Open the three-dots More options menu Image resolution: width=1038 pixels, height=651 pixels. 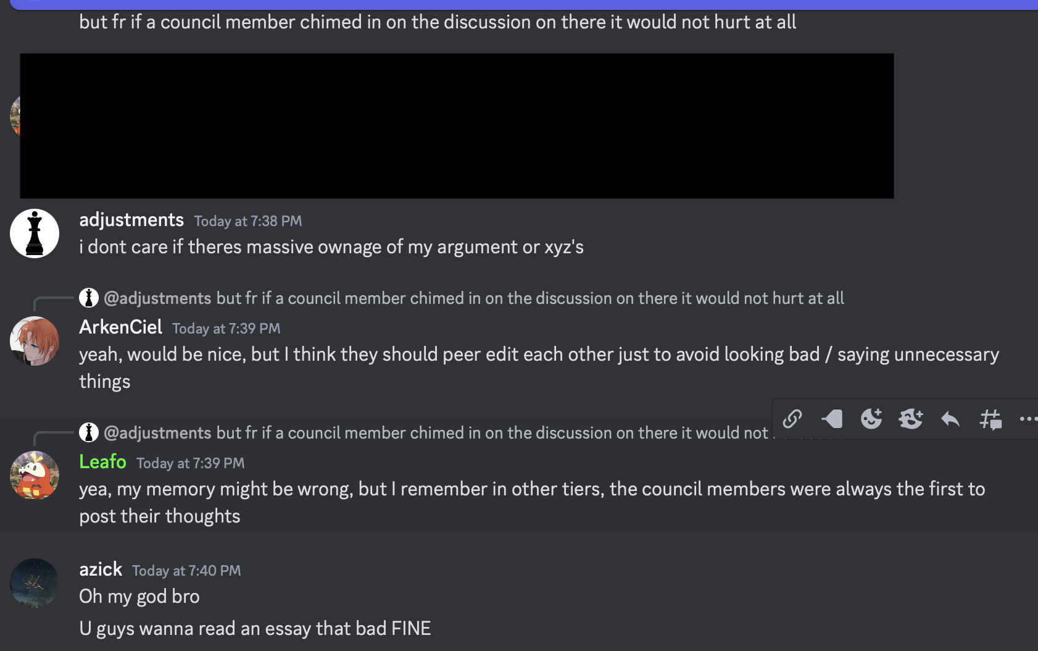click(1028, 419)
